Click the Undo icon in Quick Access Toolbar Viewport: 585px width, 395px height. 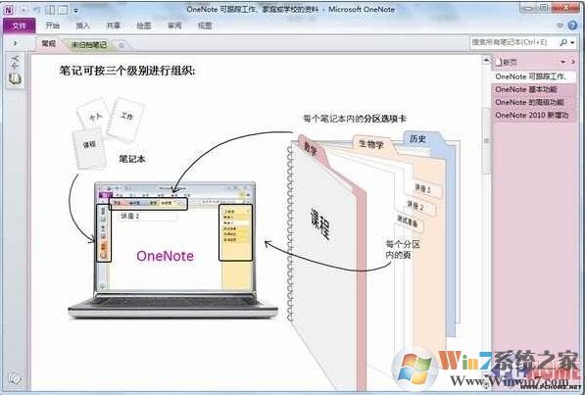click(36, 10)
